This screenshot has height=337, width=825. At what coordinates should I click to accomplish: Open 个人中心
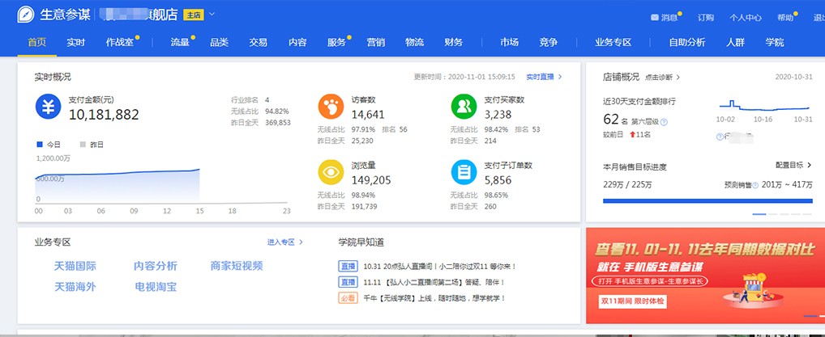tap(745, 17)
